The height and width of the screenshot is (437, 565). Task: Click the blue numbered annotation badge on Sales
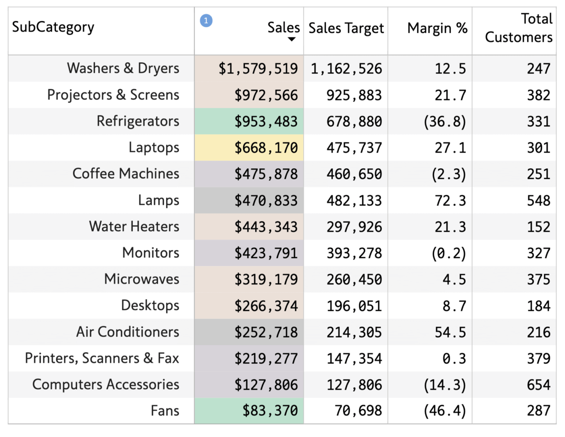pyautogui.click(x=206, y=21)
